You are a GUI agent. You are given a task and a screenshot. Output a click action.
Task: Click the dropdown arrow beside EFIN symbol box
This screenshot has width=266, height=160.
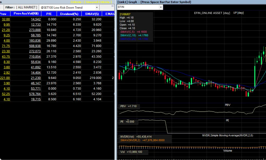tap(161, 7)
